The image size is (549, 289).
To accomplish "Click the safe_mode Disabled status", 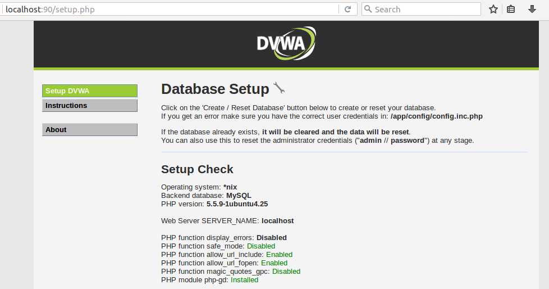I will (x=261, y=246).
